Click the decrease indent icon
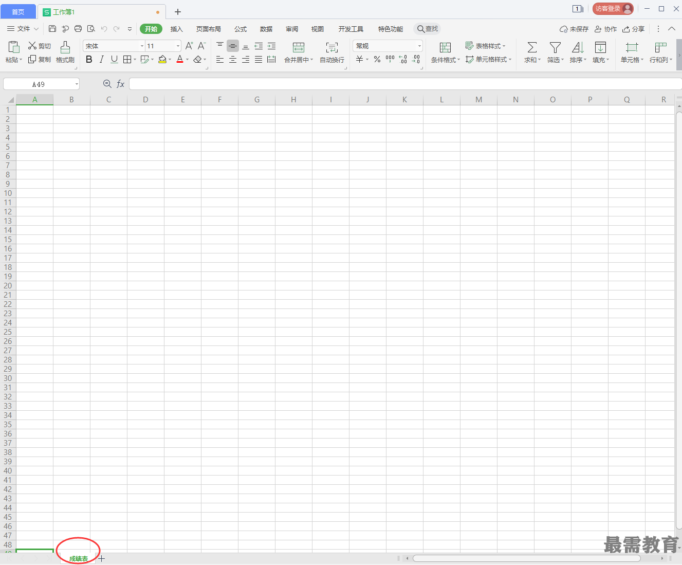This screenshot has height=565, width=682. (259, 46)
